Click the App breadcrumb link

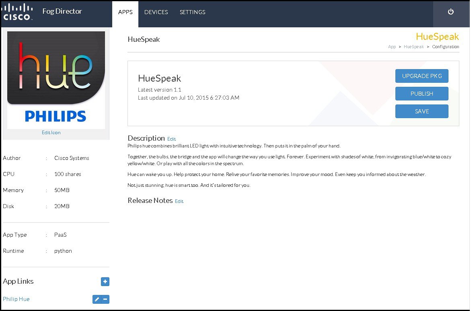[393, 47]
